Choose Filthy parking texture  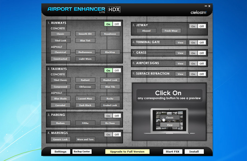85,123
